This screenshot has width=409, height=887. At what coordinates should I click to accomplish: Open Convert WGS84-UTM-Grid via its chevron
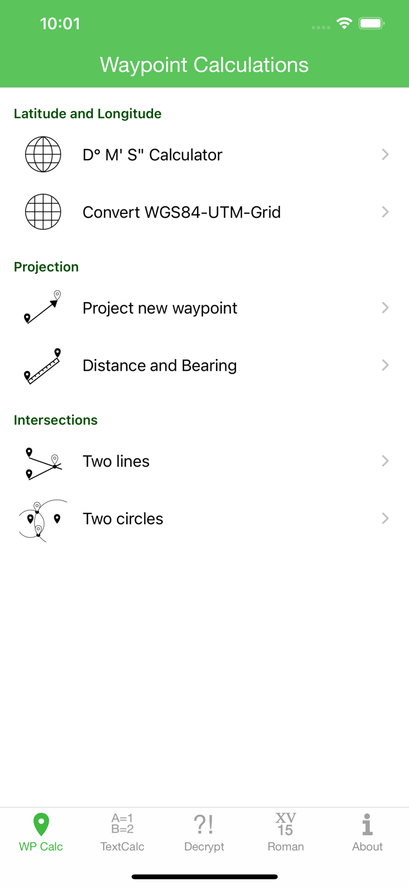pos(385,212)
